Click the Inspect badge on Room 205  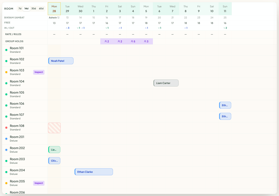tap(39, 183)
